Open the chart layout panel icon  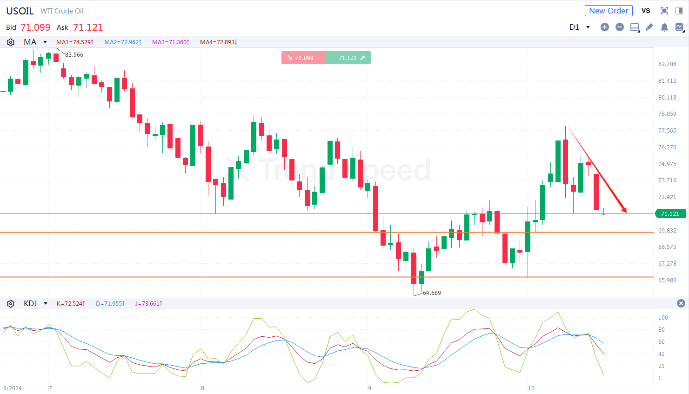[635, 27]
